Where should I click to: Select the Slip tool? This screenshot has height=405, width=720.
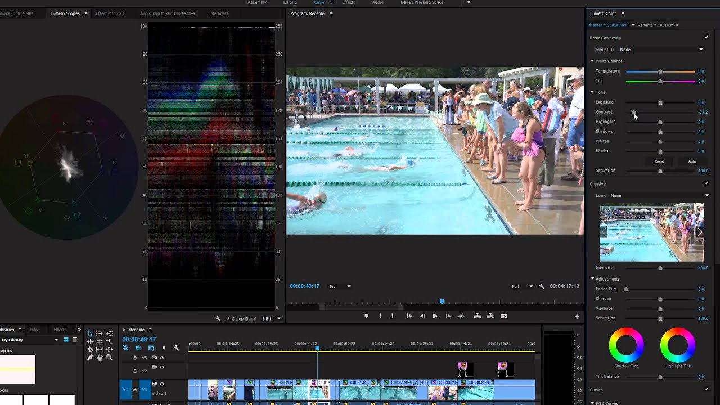click(x=100, y=349)
